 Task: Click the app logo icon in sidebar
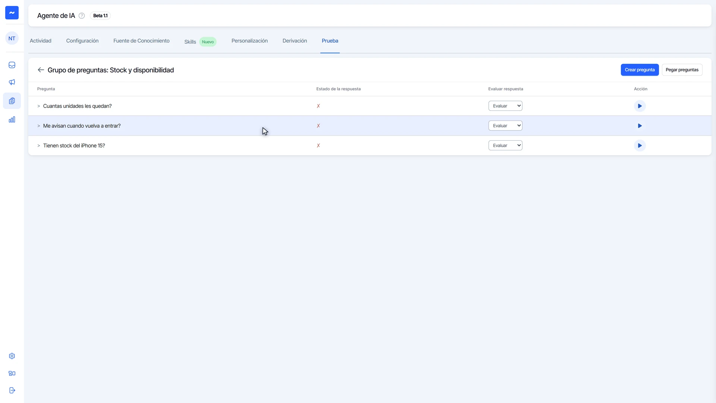click(12, 13)
